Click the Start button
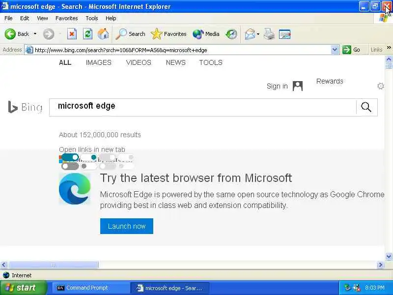This screenshot has height=295, width=393. [24, 288]
